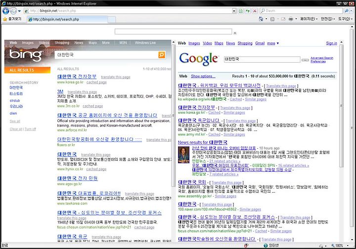
Task: Open the Bing More menu
Action: point(106,42)
